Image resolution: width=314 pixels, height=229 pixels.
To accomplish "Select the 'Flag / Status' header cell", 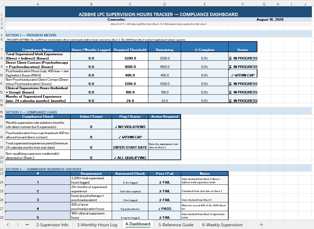I will pyautogui.click(x=130, y=116).
